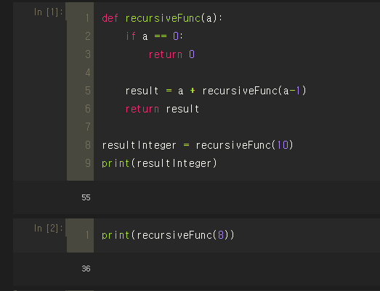Click the 'return result' code line
The width and height of the screenshot is (380, 291).
click(x=162, y=109)
